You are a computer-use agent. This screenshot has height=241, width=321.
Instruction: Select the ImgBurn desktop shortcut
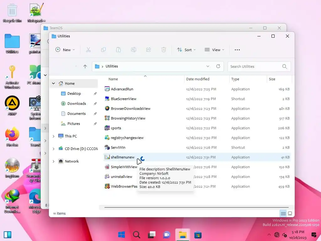tap(12, 168)
